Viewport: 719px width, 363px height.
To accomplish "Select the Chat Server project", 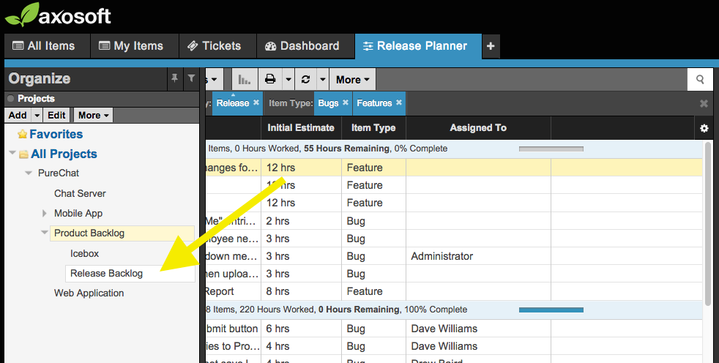I will point(80,193).
